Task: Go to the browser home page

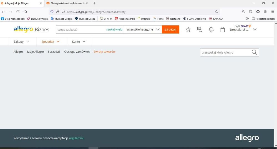Action: tap(25, 12)
